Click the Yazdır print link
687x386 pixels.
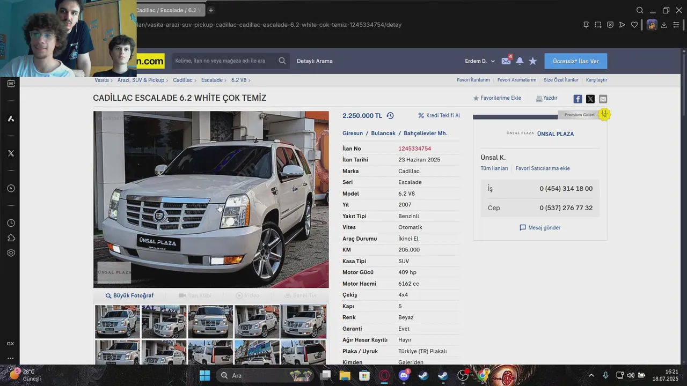click(546, 98)
